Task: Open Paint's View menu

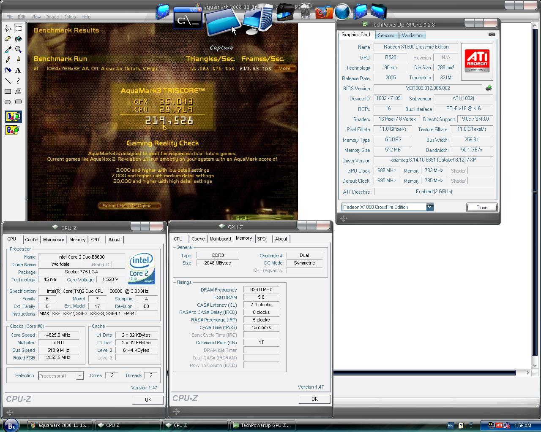Action: tap(36, 17)
